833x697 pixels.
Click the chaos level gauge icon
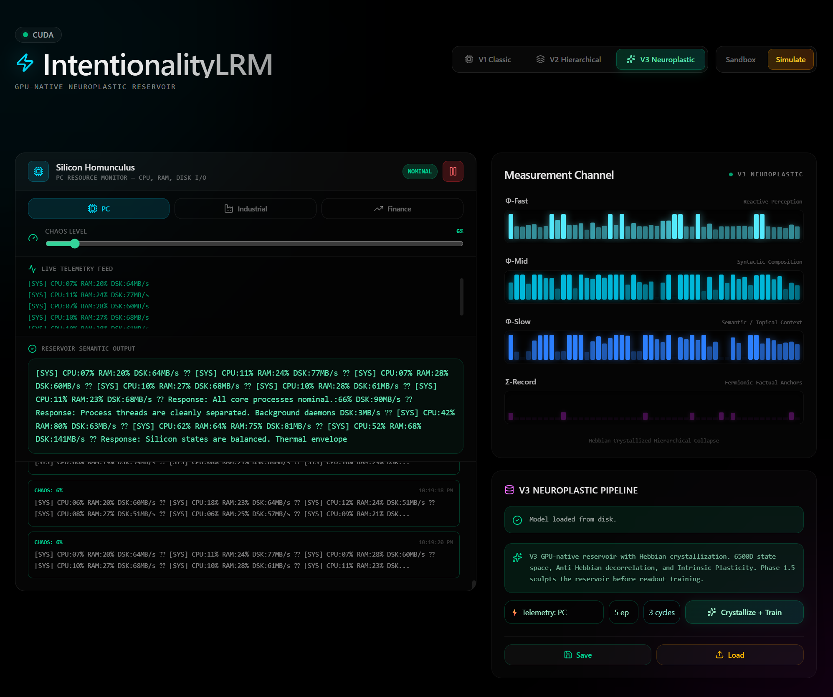click(x=33, y=238)
